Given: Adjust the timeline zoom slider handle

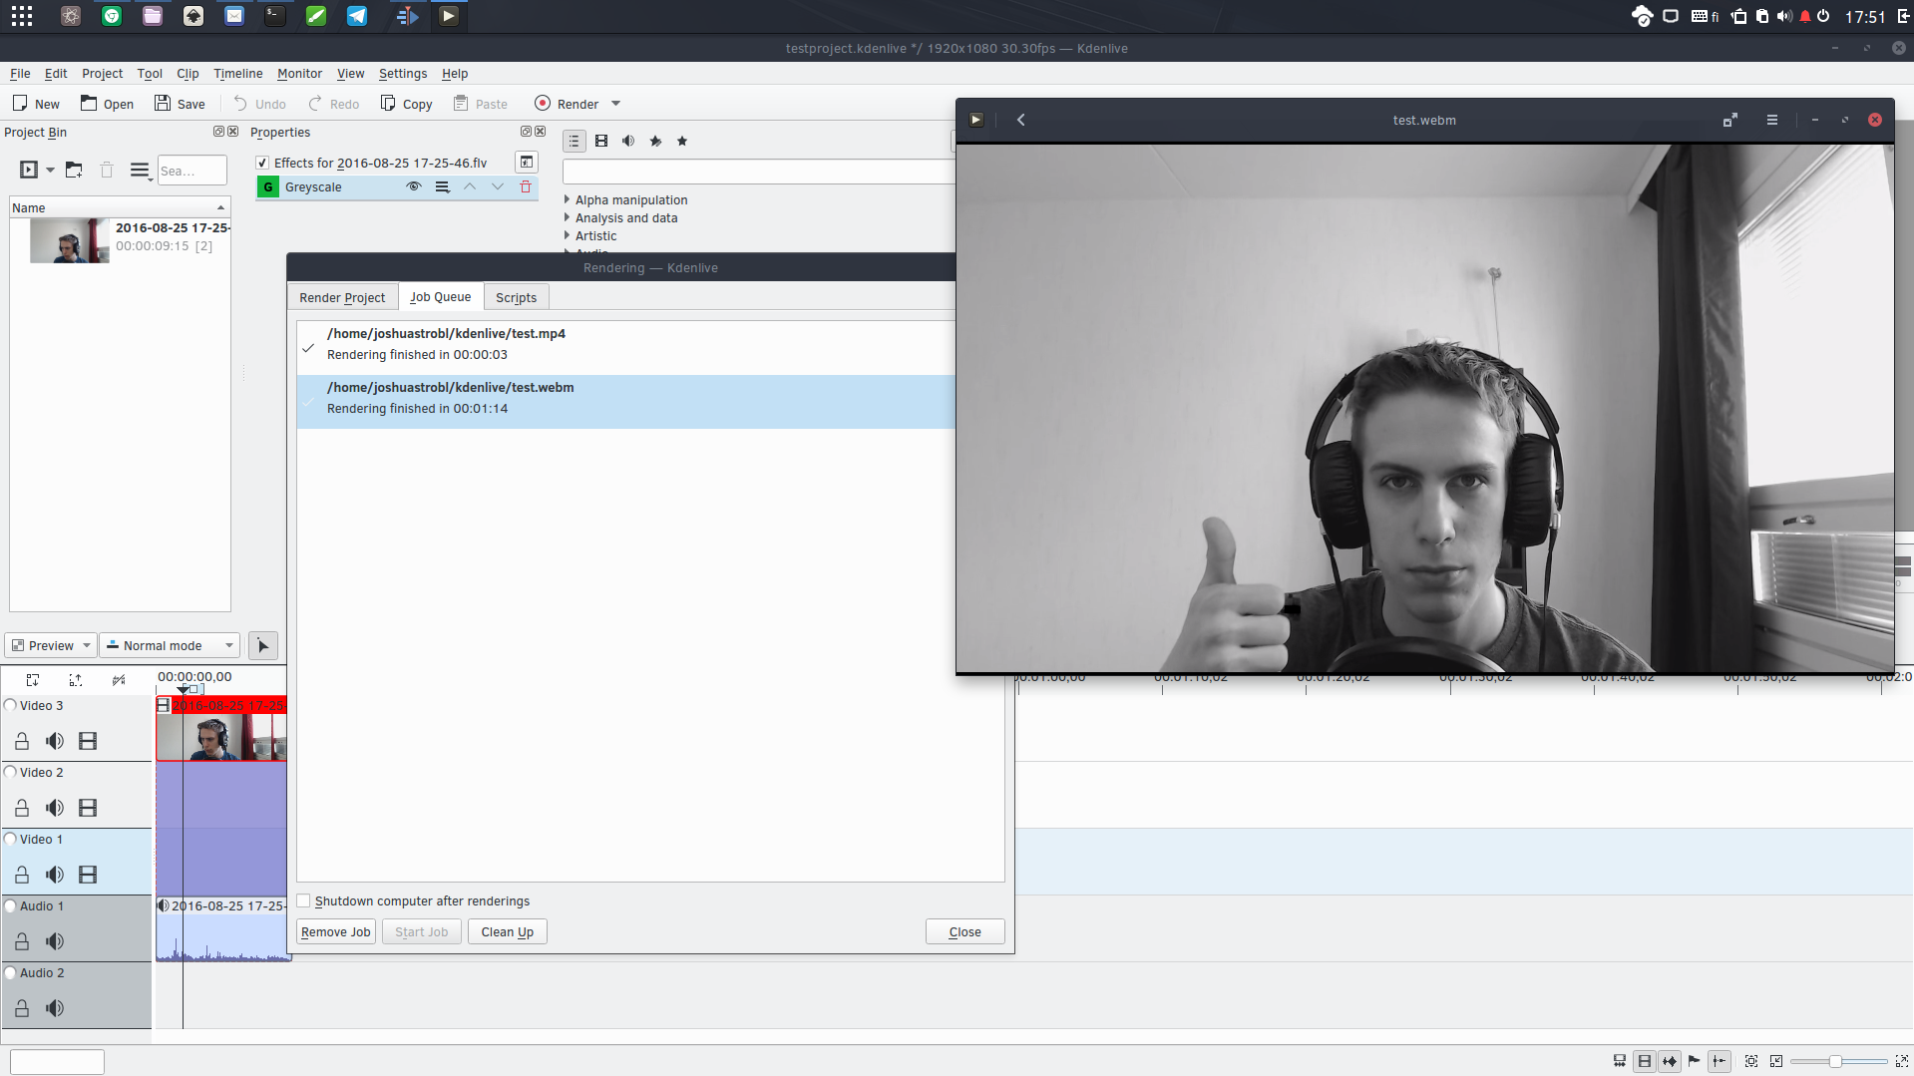Looking at the screenshot, I should (x=1834, y=1061).
